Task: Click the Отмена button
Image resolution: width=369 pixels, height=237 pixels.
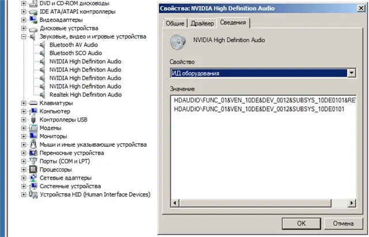Action: [x=343, y=223]
